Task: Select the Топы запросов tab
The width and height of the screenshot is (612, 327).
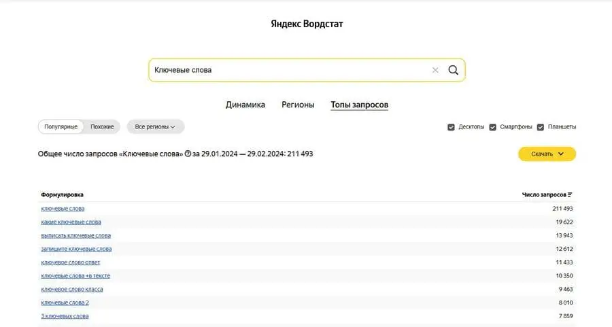Action: pyautogui.click(x=359, y=105)
